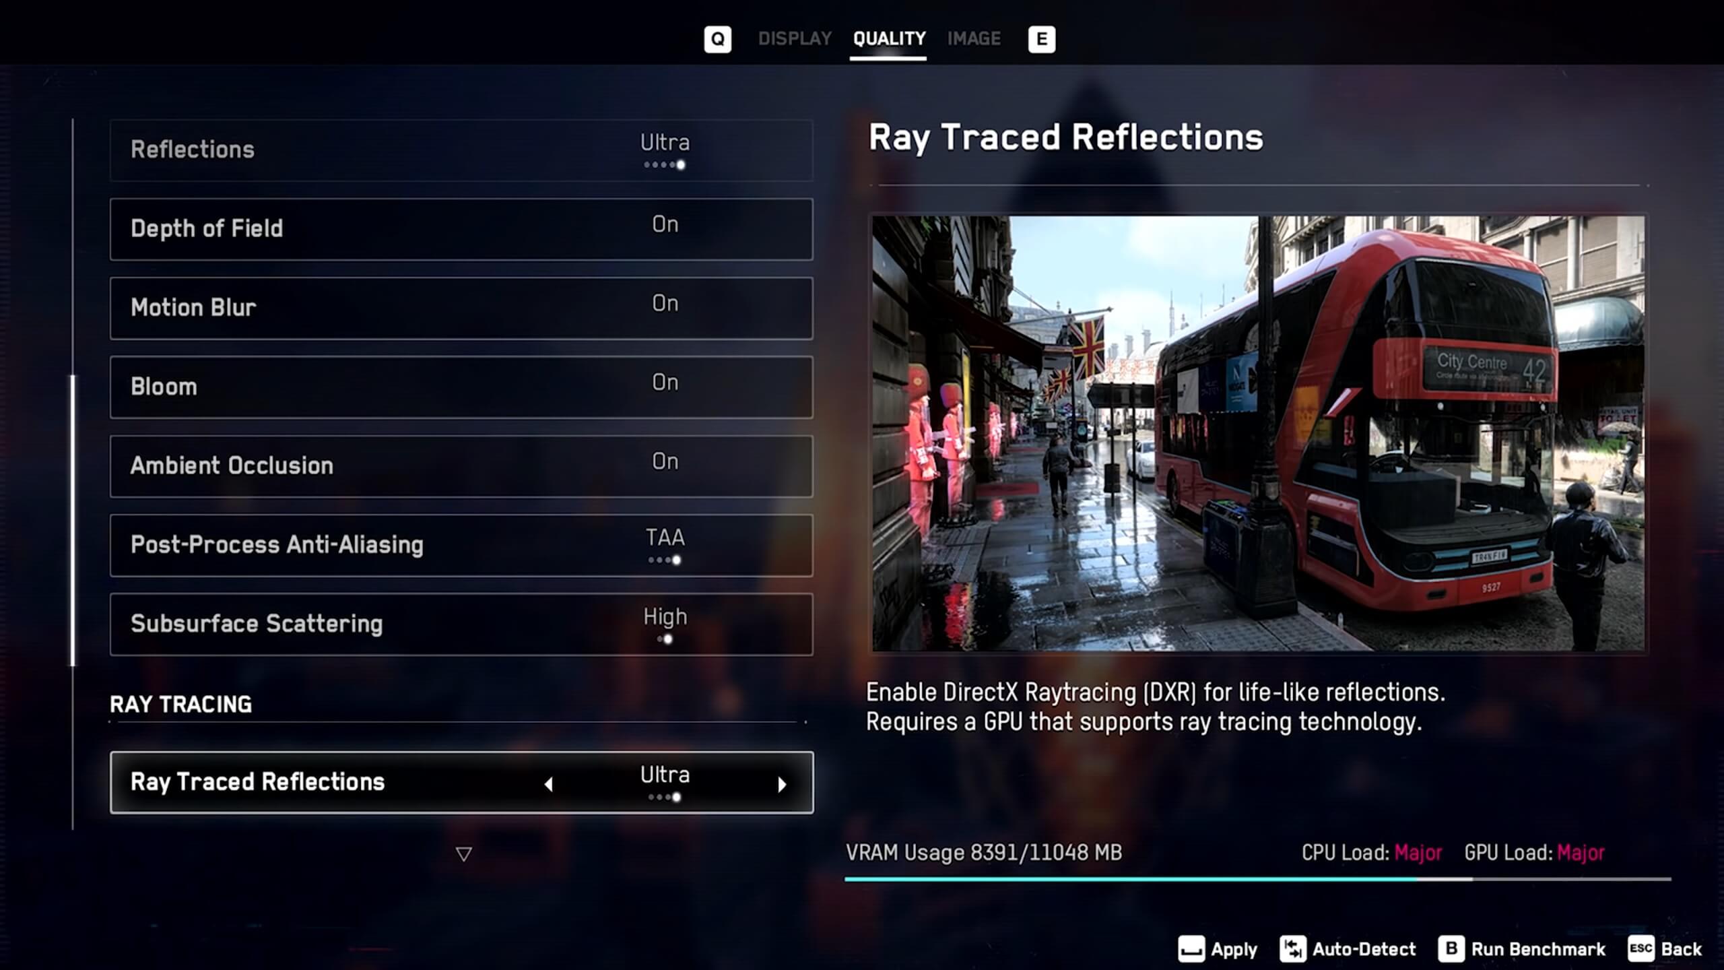
Task: Expand Ray Traced Reflections right arrow
Action: tap(781, 783)
